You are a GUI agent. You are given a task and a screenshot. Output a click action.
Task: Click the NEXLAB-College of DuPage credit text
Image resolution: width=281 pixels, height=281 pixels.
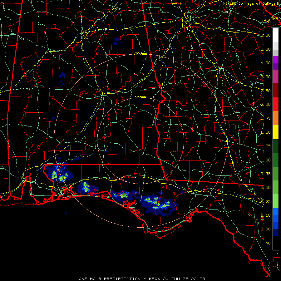coord(252,3)
